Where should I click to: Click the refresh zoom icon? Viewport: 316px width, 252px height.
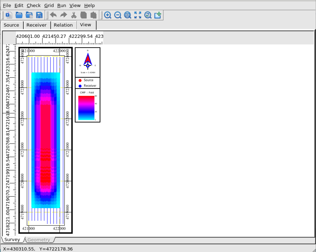148,15
